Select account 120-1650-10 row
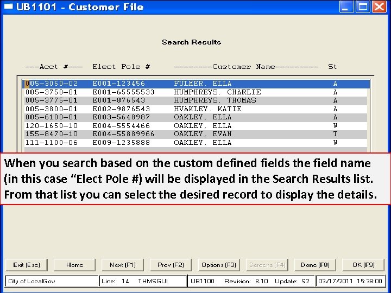This screenshot has width=391, height=293. (195, 126)
